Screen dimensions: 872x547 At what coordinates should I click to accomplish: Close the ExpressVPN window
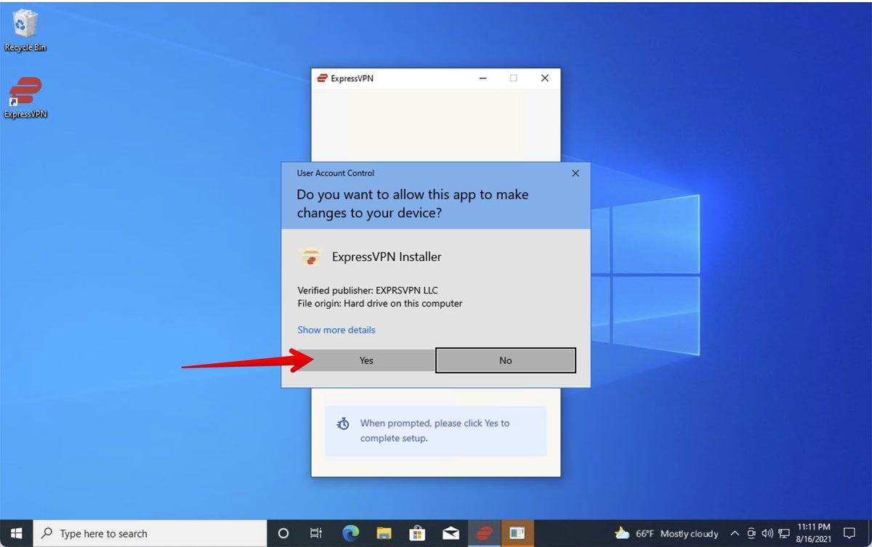[544, 78]
